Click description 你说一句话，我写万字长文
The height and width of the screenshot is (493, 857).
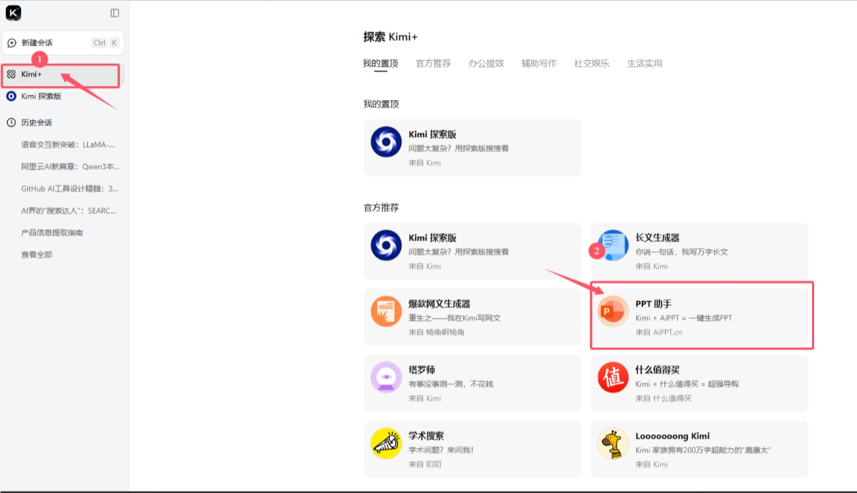pos(682,252)
